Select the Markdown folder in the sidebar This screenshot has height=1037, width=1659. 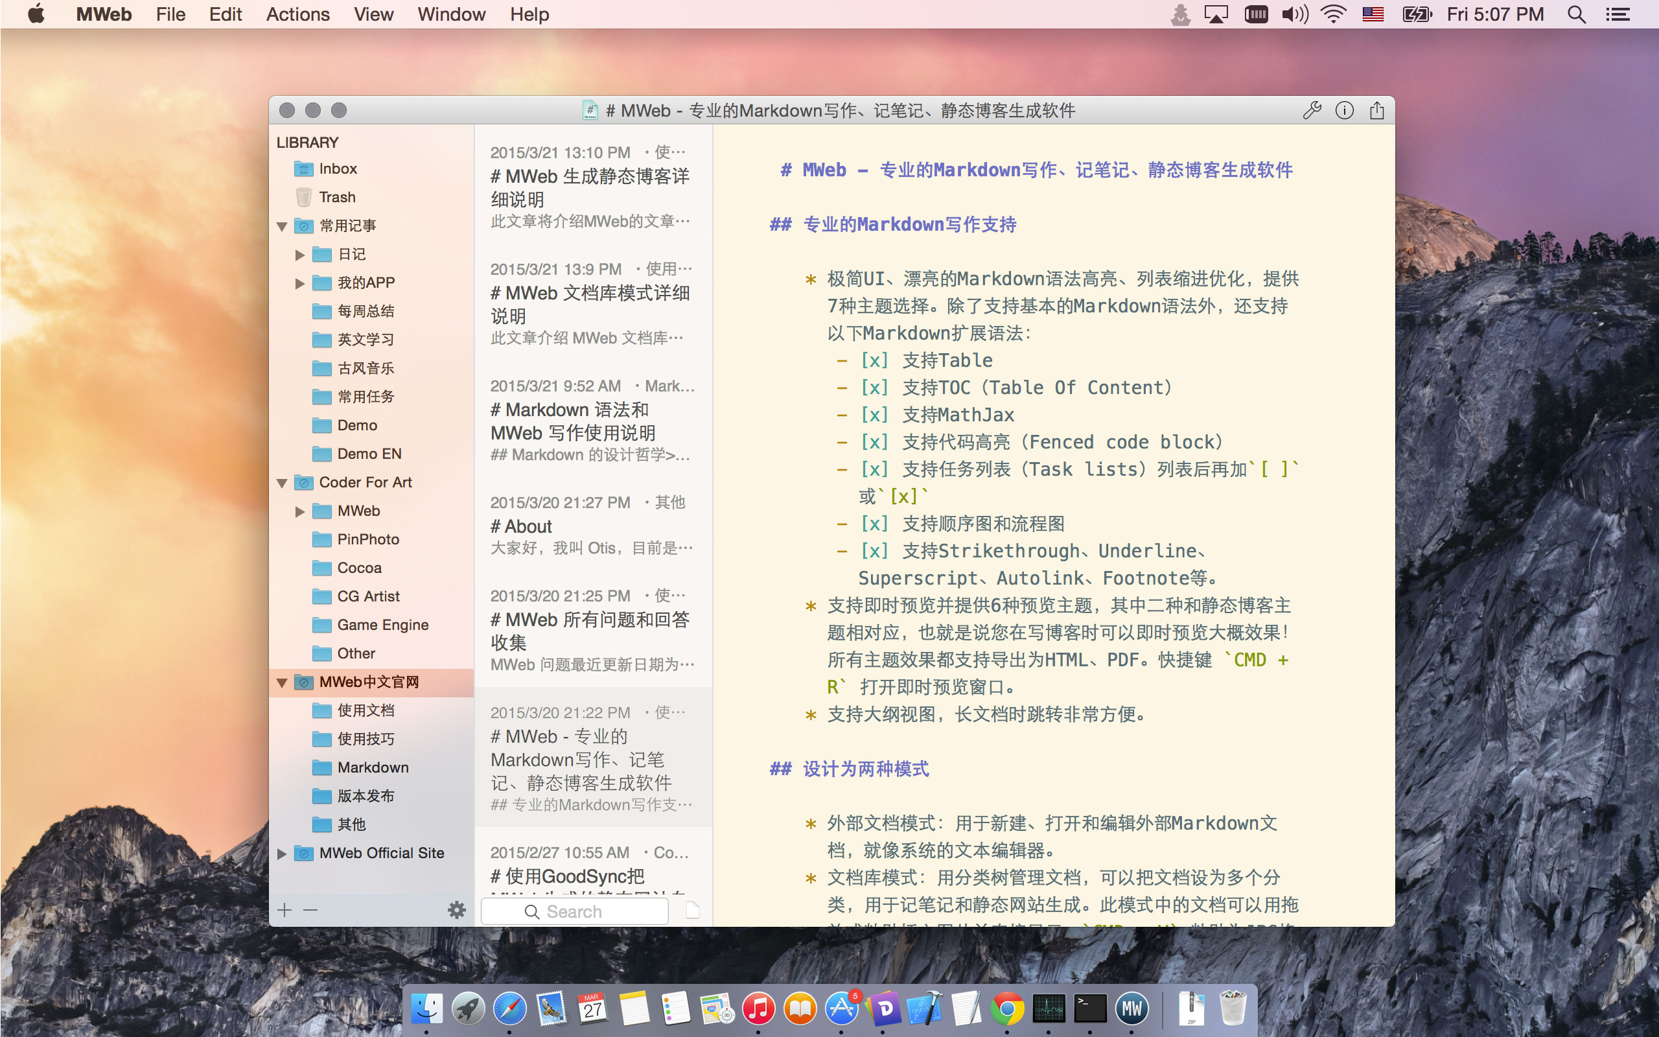[372, 767]
